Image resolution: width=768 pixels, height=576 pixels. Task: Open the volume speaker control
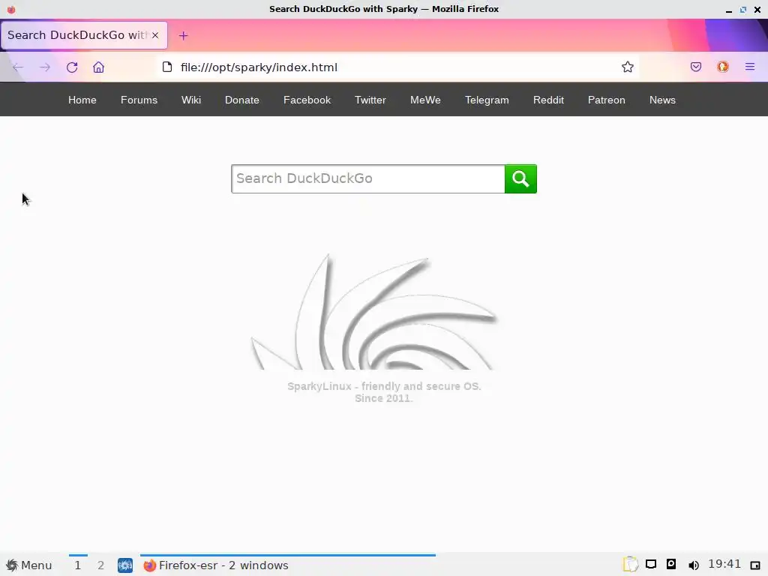tap(693, 565)
